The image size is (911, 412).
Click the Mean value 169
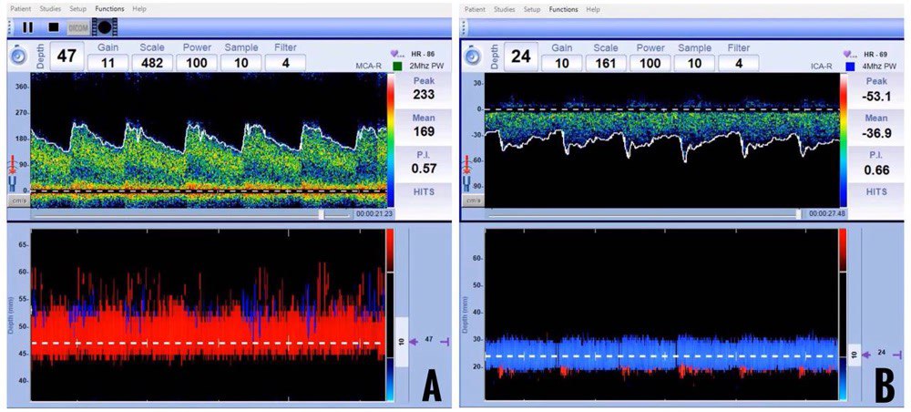click(425, 131)
